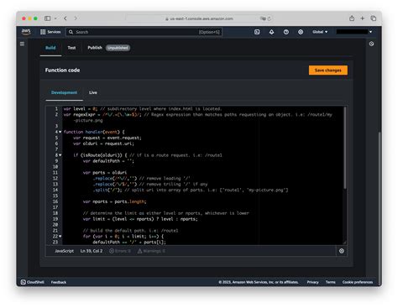Click the Safari share icon
Image resolution: width=398 pixels, height=308 pixels.
[352, 18]
